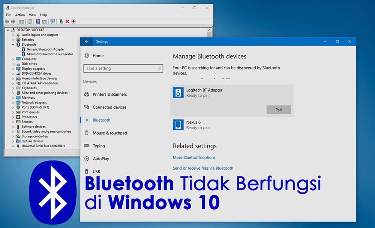This screenshot has height=228, width=375.
Task: Toggle the console tree toolbar icon in Device Manager
Action: tap(21, 21)
